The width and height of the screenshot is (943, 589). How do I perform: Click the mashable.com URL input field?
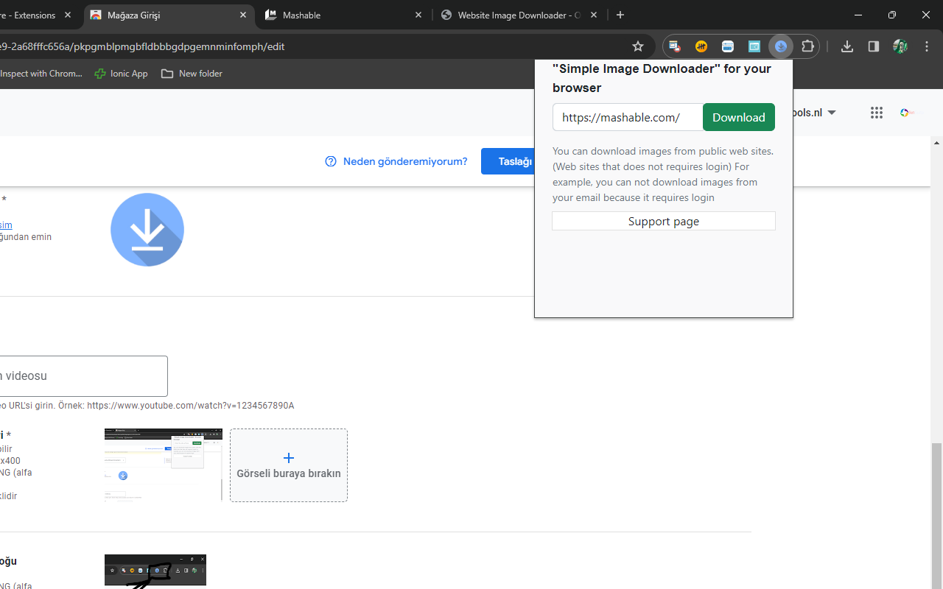click(627, 117)
